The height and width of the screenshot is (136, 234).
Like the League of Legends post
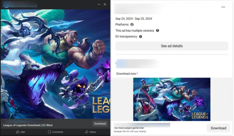21,132
